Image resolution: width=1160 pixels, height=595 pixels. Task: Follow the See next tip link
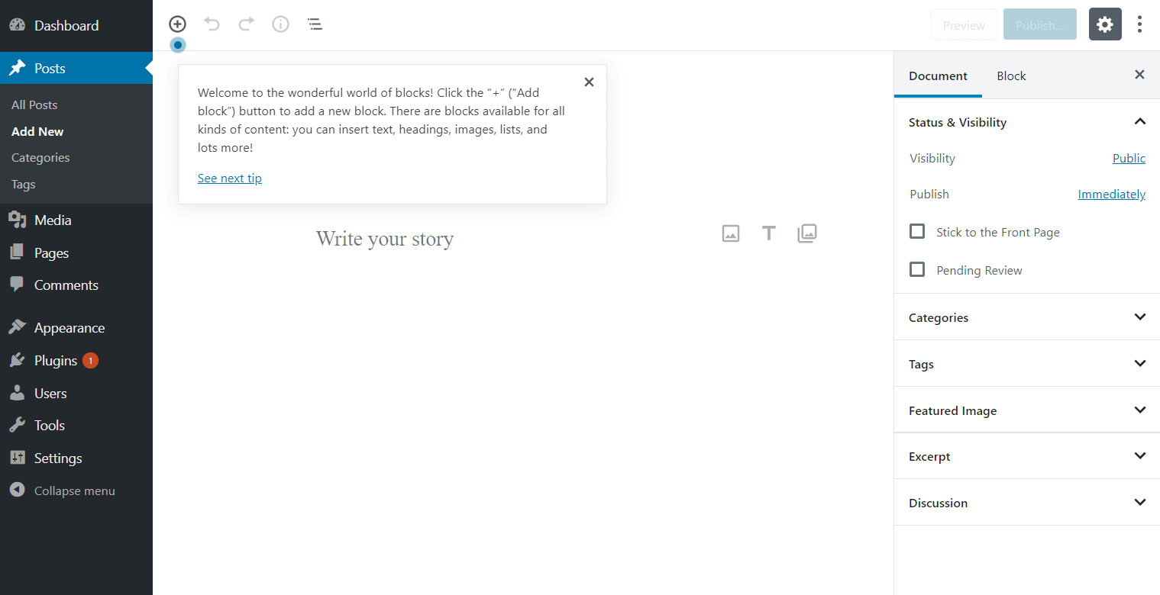[230, 178]
